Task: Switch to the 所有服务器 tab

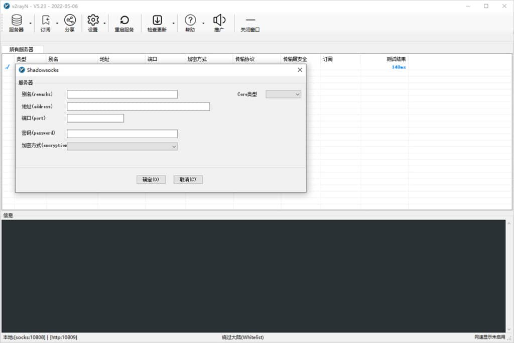Action: tap(22, 49)
